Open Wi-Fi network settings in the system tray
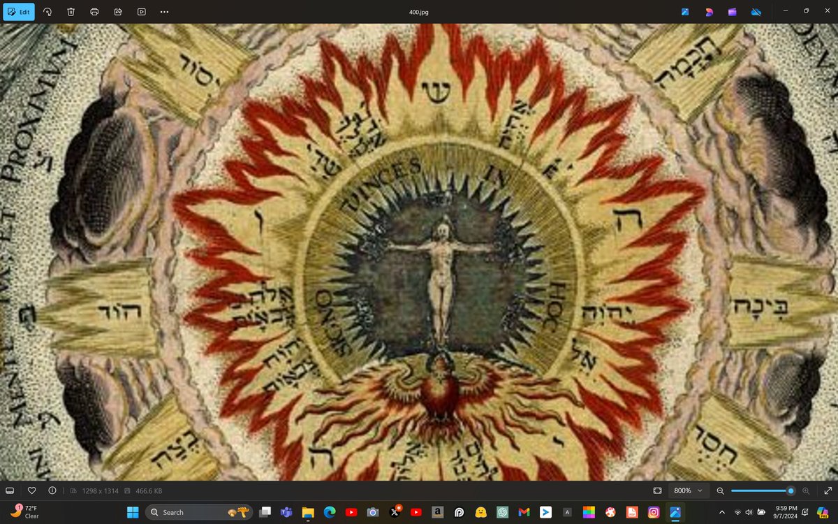This screenshot has width=838, height=524. tap(737, 512)
